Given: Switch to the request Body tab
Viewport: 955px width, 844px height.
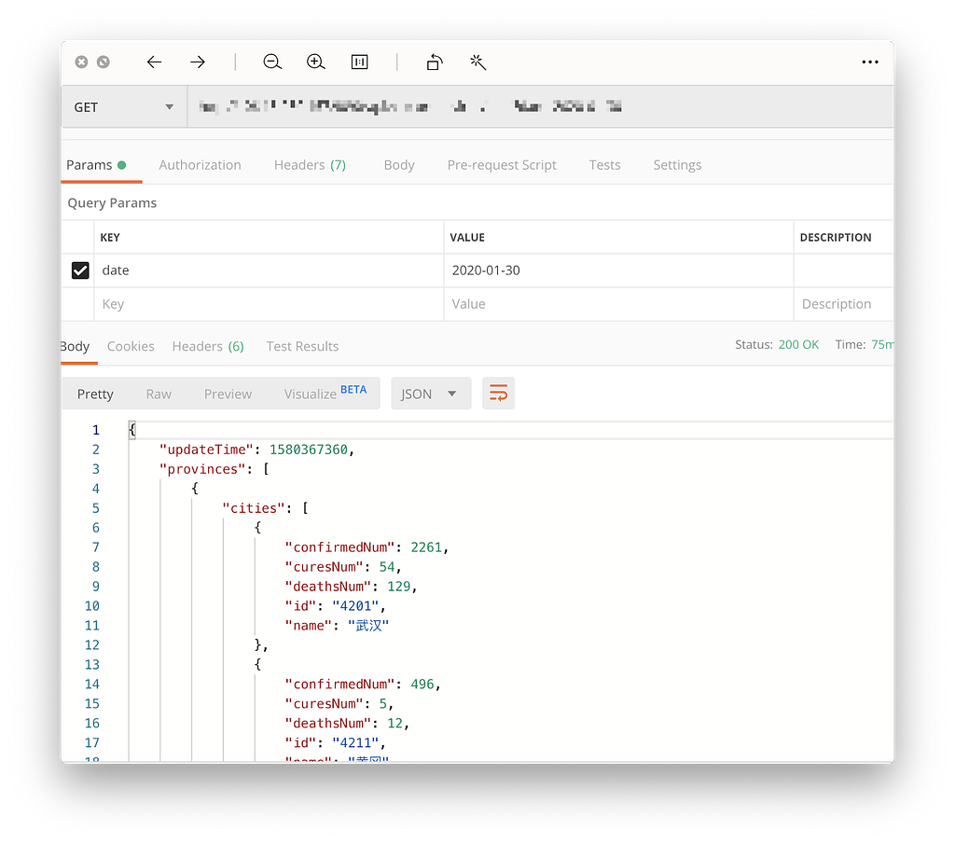Looking at the screenshot, I should pos(399,165).
